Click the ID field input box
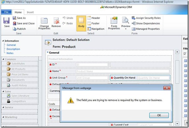 point(92,65)
